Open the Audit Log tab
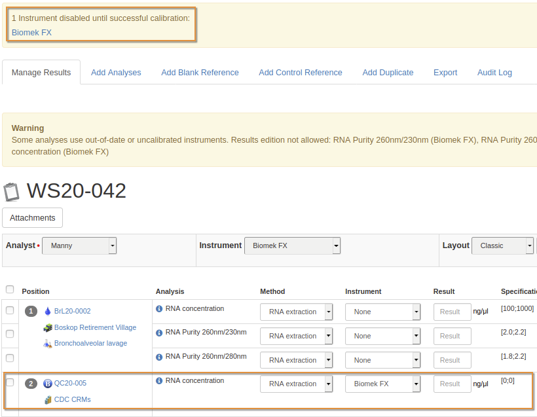Viewport: 537px width, 417px height. click(494, 73)
